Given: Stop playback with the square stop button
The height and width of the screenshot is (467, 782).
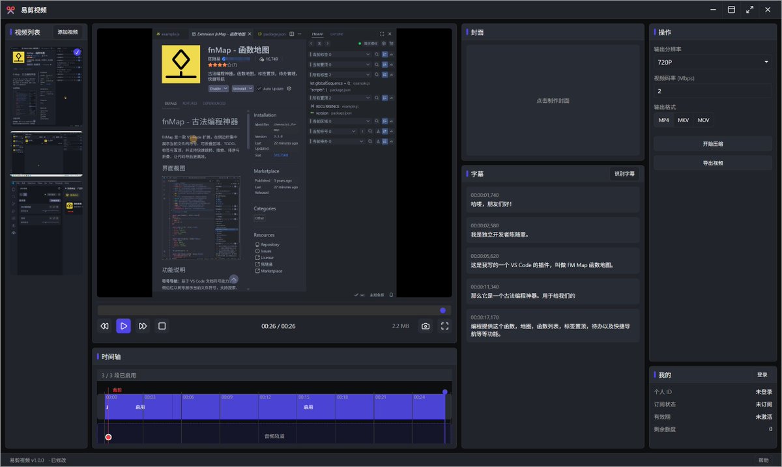Looking at the screenshot, I should [x=162, y=326].
